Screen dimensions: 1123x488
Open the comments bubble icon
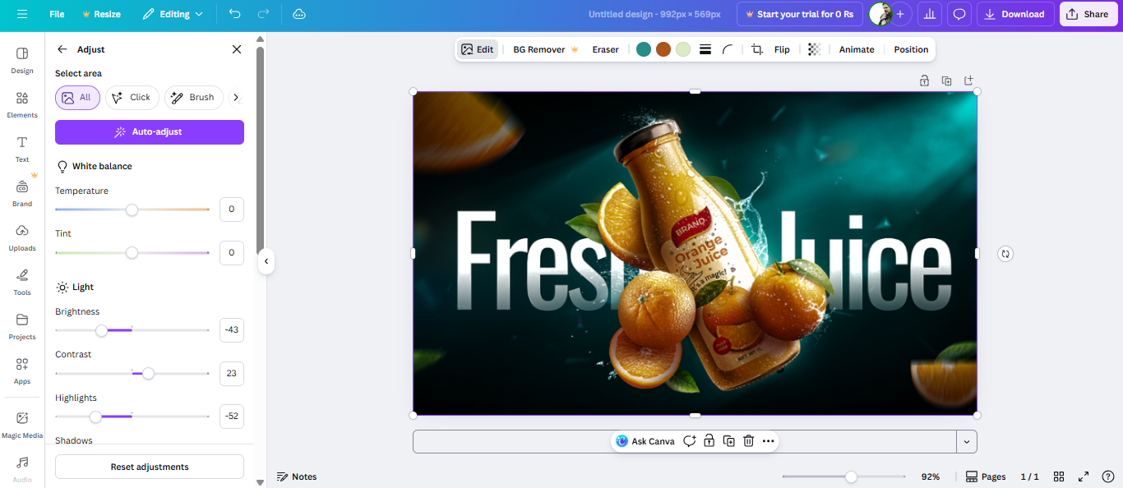[959, 14]
